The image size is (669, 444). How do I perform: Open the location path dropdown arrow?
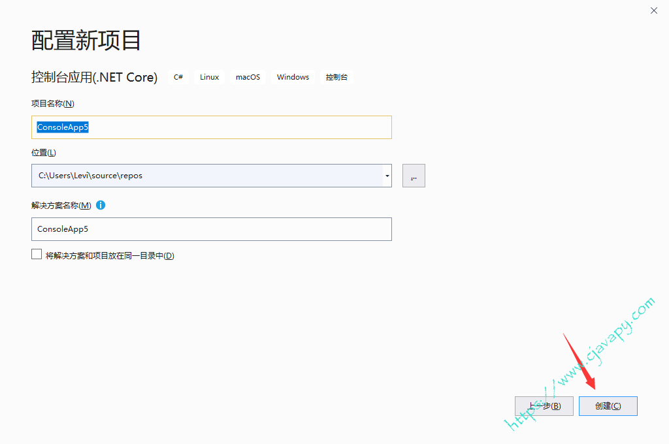(x=387, y=176)
